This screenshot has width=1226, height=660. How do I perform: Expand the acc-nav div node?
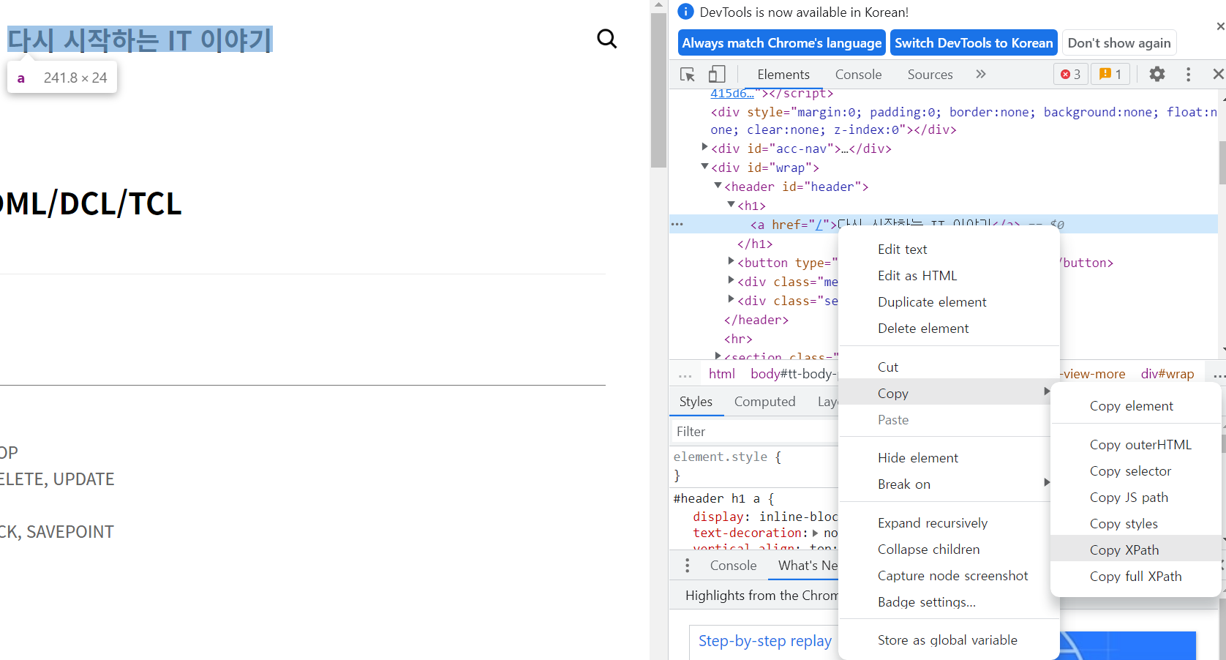point(705,148)
